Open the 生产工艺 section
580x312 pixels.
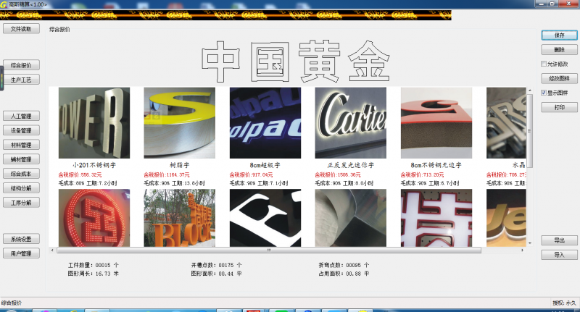(21, 80)
